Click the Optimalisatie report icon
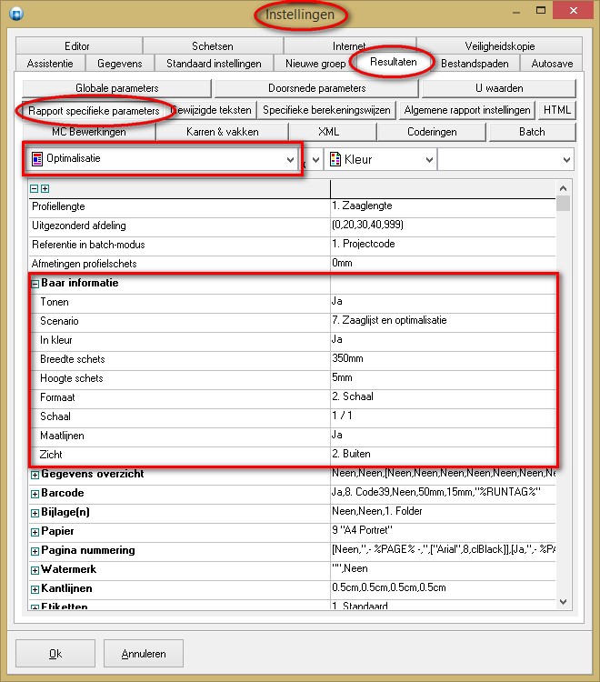Screen dimensions: 600x682 point(37,159)
